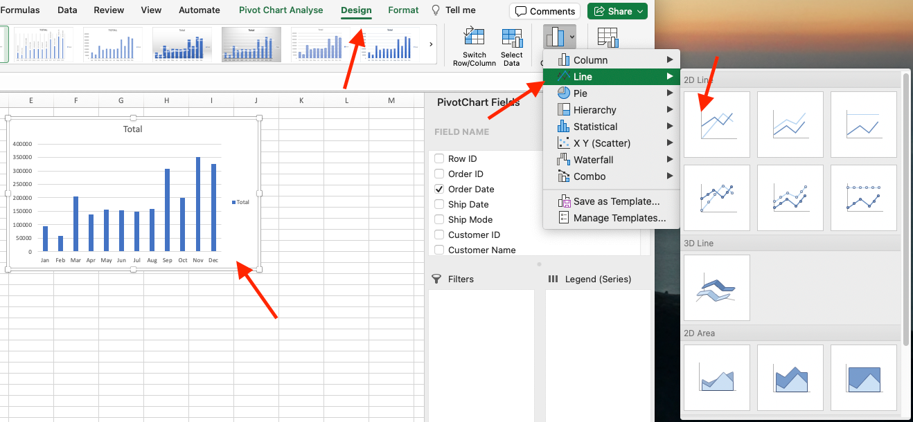
Task: Expand the Statistical chart submenu
Action: (x=612, y=127)
